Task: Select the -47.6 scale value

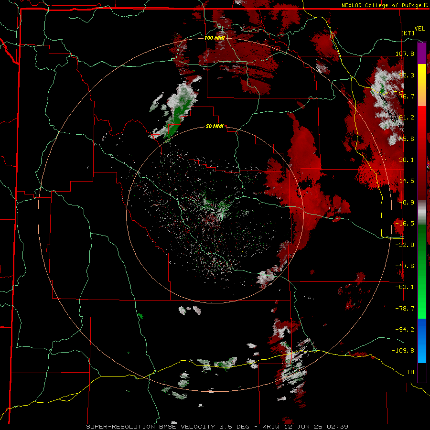Action: (405, 266)
